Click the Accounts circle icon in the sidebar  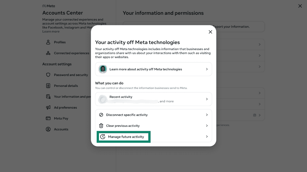[x=48, y=129]
